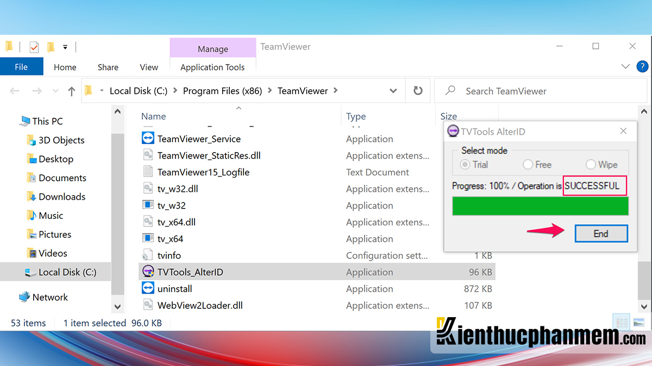The height and width of the screenshot is (366, 652).
Task: Expand the address bar history dropdown
Action: pyautogui.click(x=393, y=91)
